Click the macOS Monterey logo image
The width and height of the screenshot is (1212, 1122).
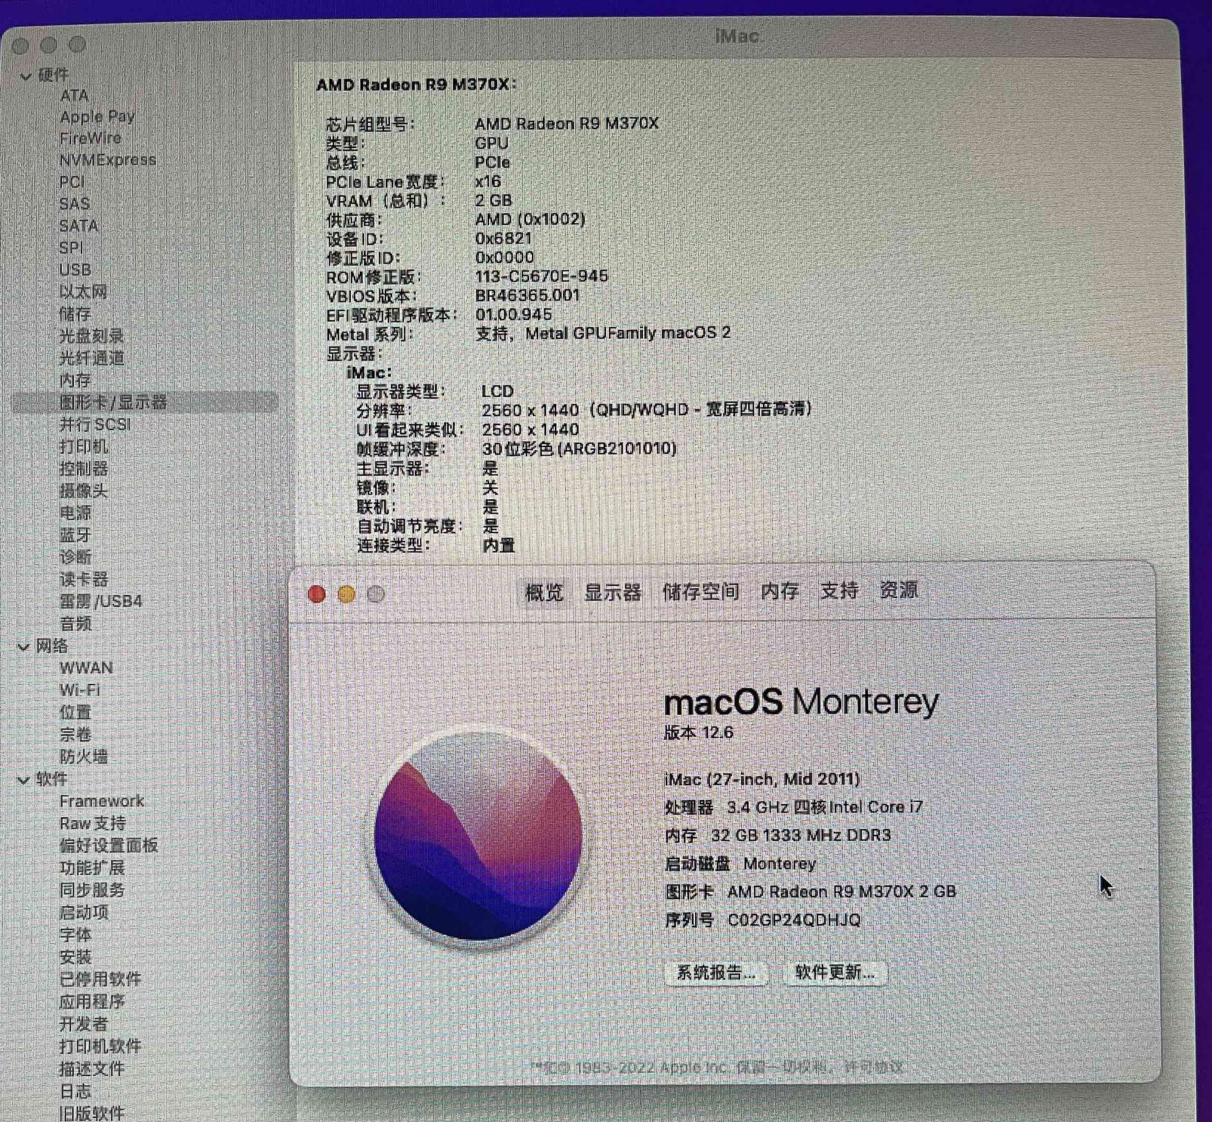pyautogui.click(x=478, y=835)
